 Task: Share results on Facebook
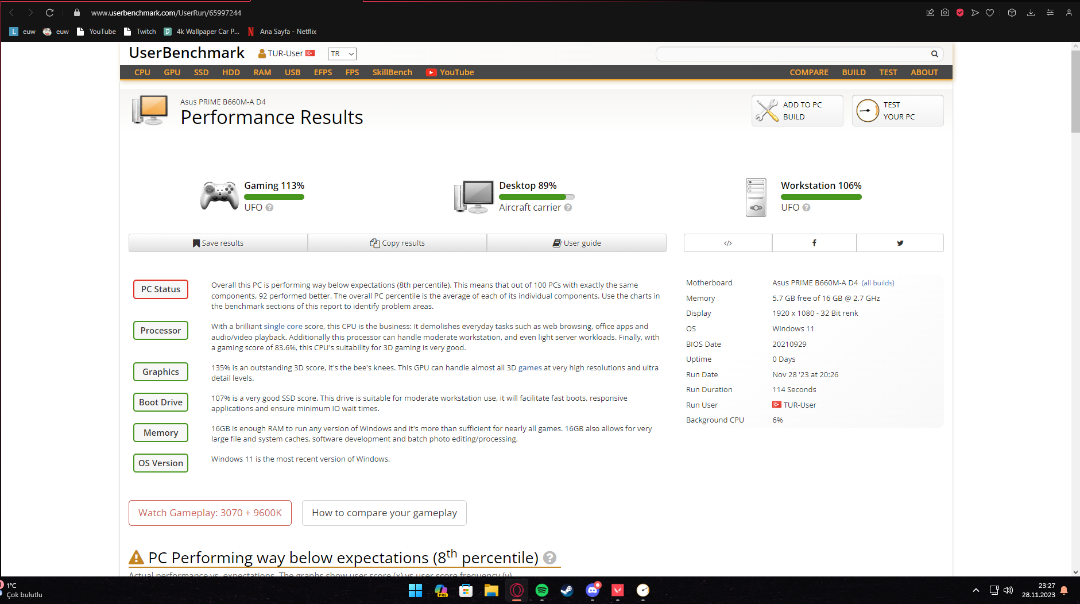coord(814,243)
